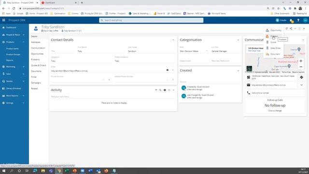Click the Activity fullscreen expand icon

pos(169,90)
